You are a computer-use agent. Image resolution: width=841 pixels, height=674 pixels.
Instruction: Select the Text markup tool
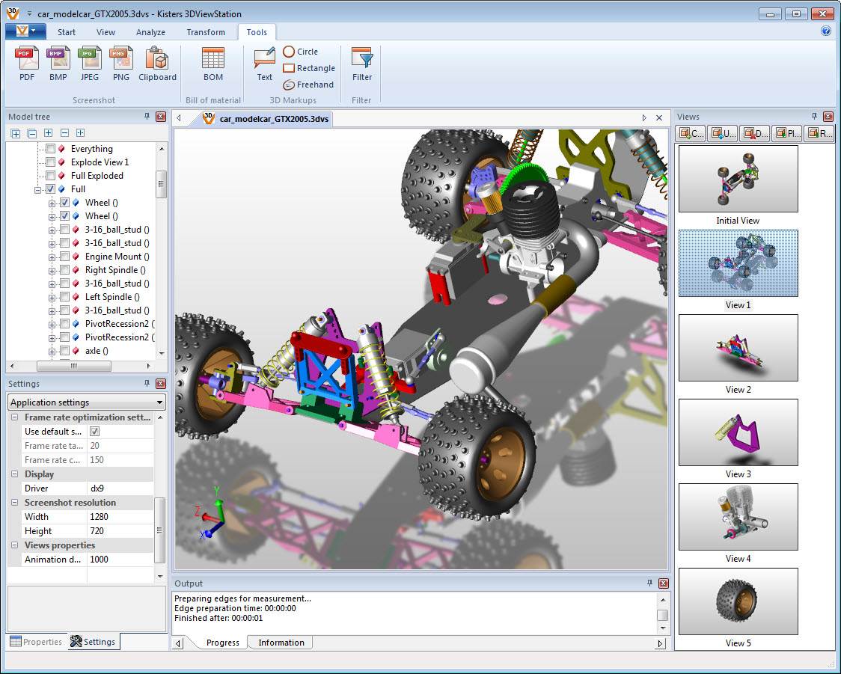click(x=263, y=65)
